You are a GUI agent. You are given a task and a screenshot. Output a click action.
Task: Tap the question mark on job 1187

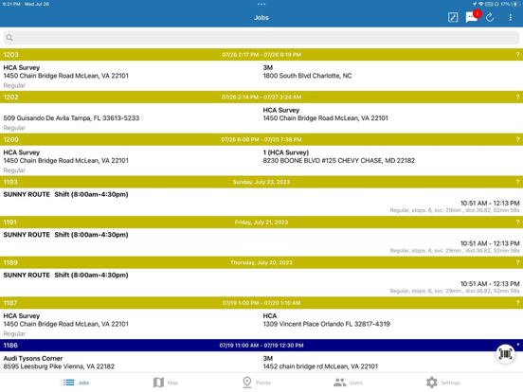[x=517, y=303]
